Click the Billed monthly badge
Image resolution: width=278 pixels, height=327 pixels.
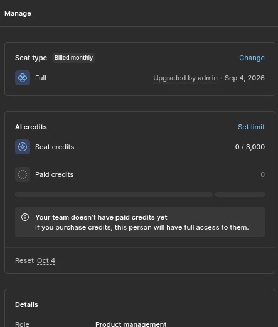tap(73, 58)
